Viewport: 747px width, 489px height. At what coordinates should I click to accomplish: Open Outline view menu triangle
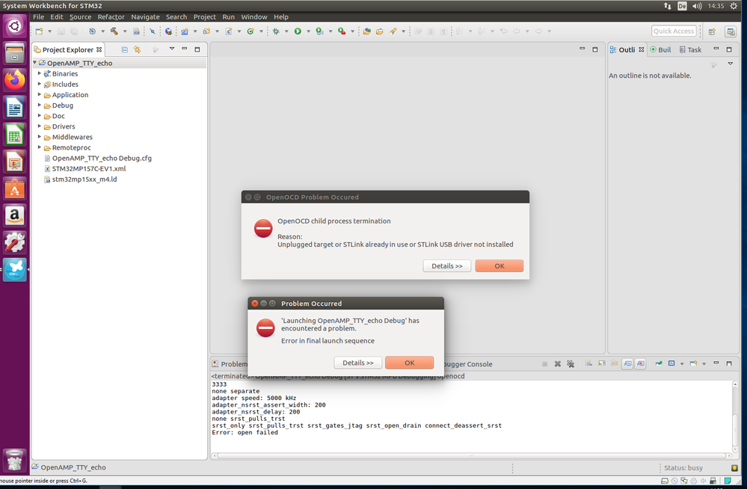click(x=731, y=64)
